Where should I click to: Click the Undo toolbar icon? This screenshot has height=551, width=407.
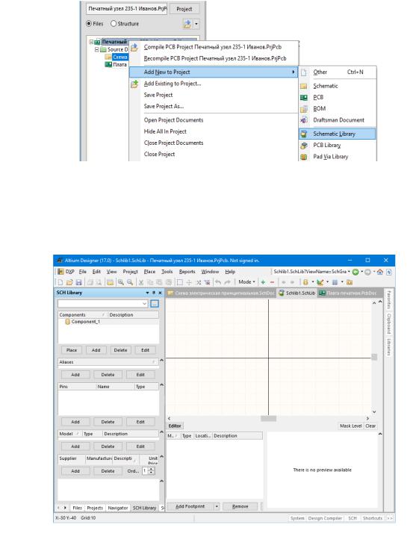click(218, 282)
